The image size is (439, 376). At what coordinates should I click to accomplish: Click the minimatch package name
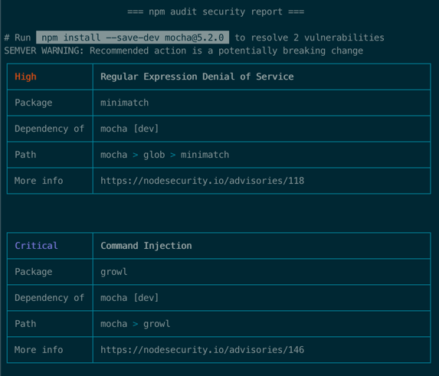pos(125,103)
